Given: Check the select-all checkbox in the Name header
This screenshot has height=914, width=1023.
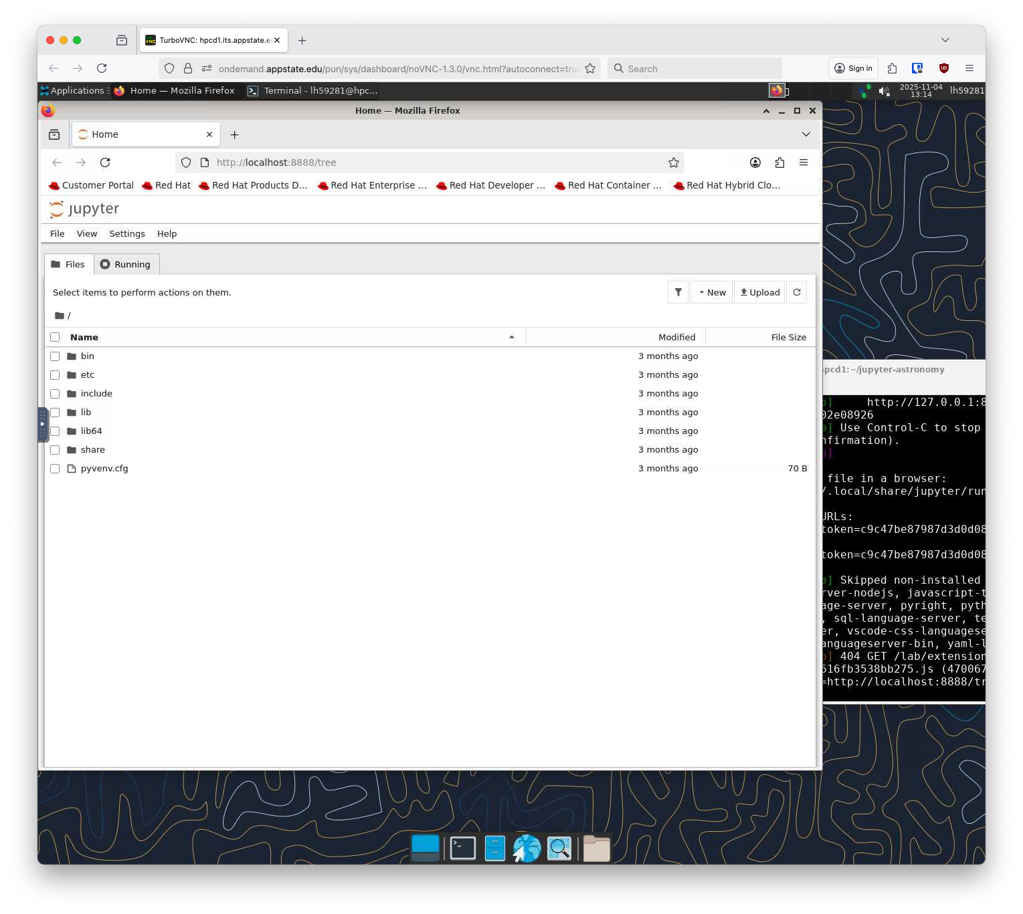Looking at the screenshot, I should [55, 337].
